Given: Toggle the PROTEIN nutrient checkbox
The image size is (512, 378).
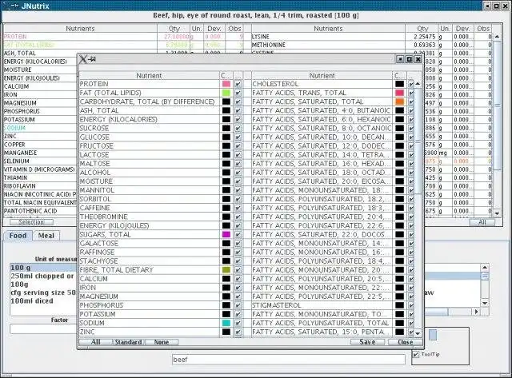Looking at the screenshot, I should pyautogui.click(x=238, y=84).
